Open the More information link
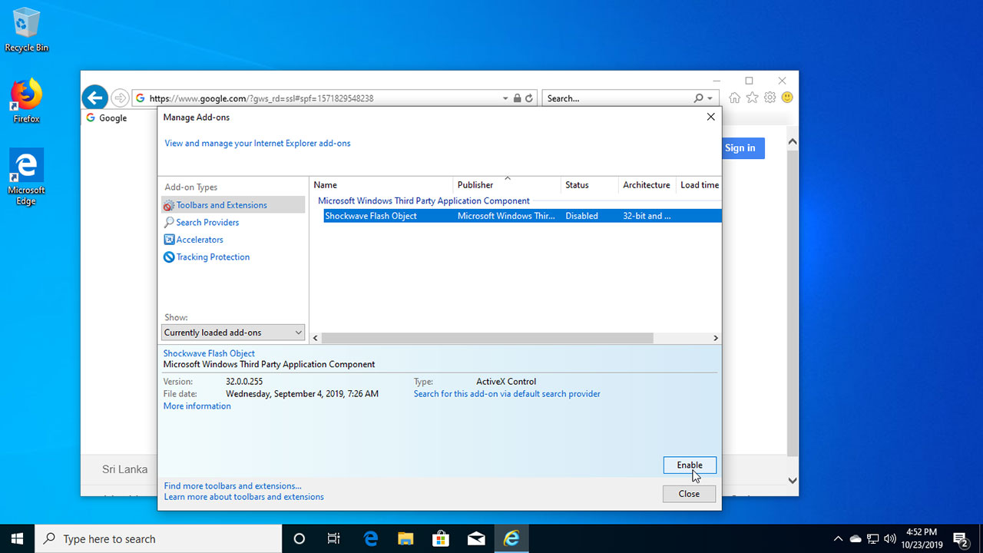Image resolution: width=983 pixels, height=553 pixels. [197, 406]
